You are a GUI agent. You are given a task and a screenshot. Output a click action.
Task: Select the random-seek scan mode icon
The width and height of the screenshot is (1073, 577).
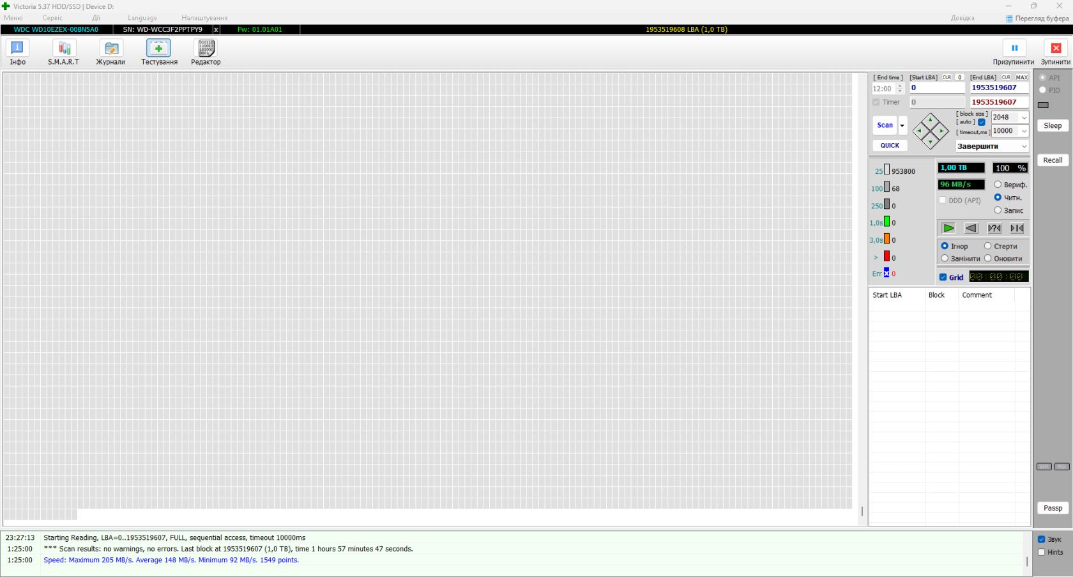pyautogui.click(x=994, y=228)
